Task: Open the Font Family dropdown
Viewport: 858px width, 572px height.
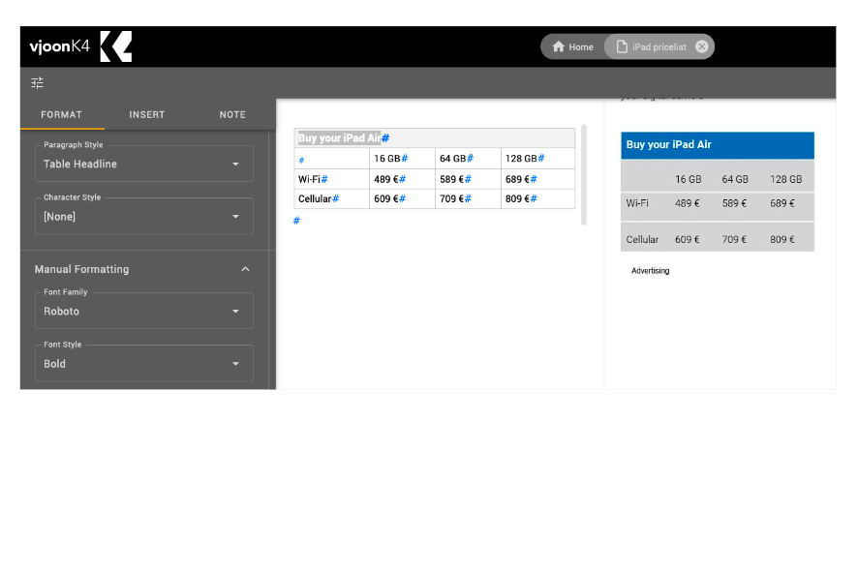Action: pyautogui.click(x=144, y=311)
